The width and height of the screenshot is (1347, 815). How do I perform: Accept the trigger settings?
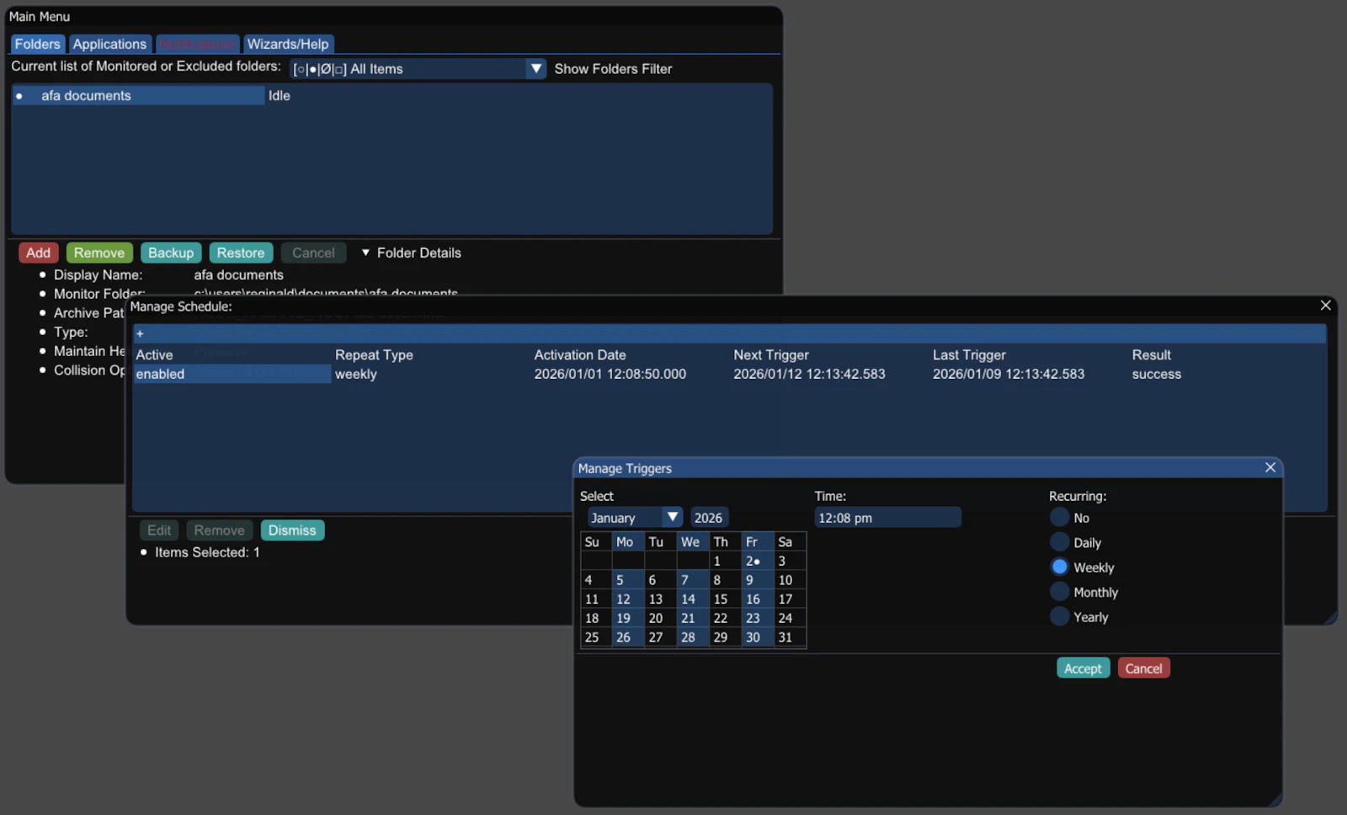coord(1083,669)
